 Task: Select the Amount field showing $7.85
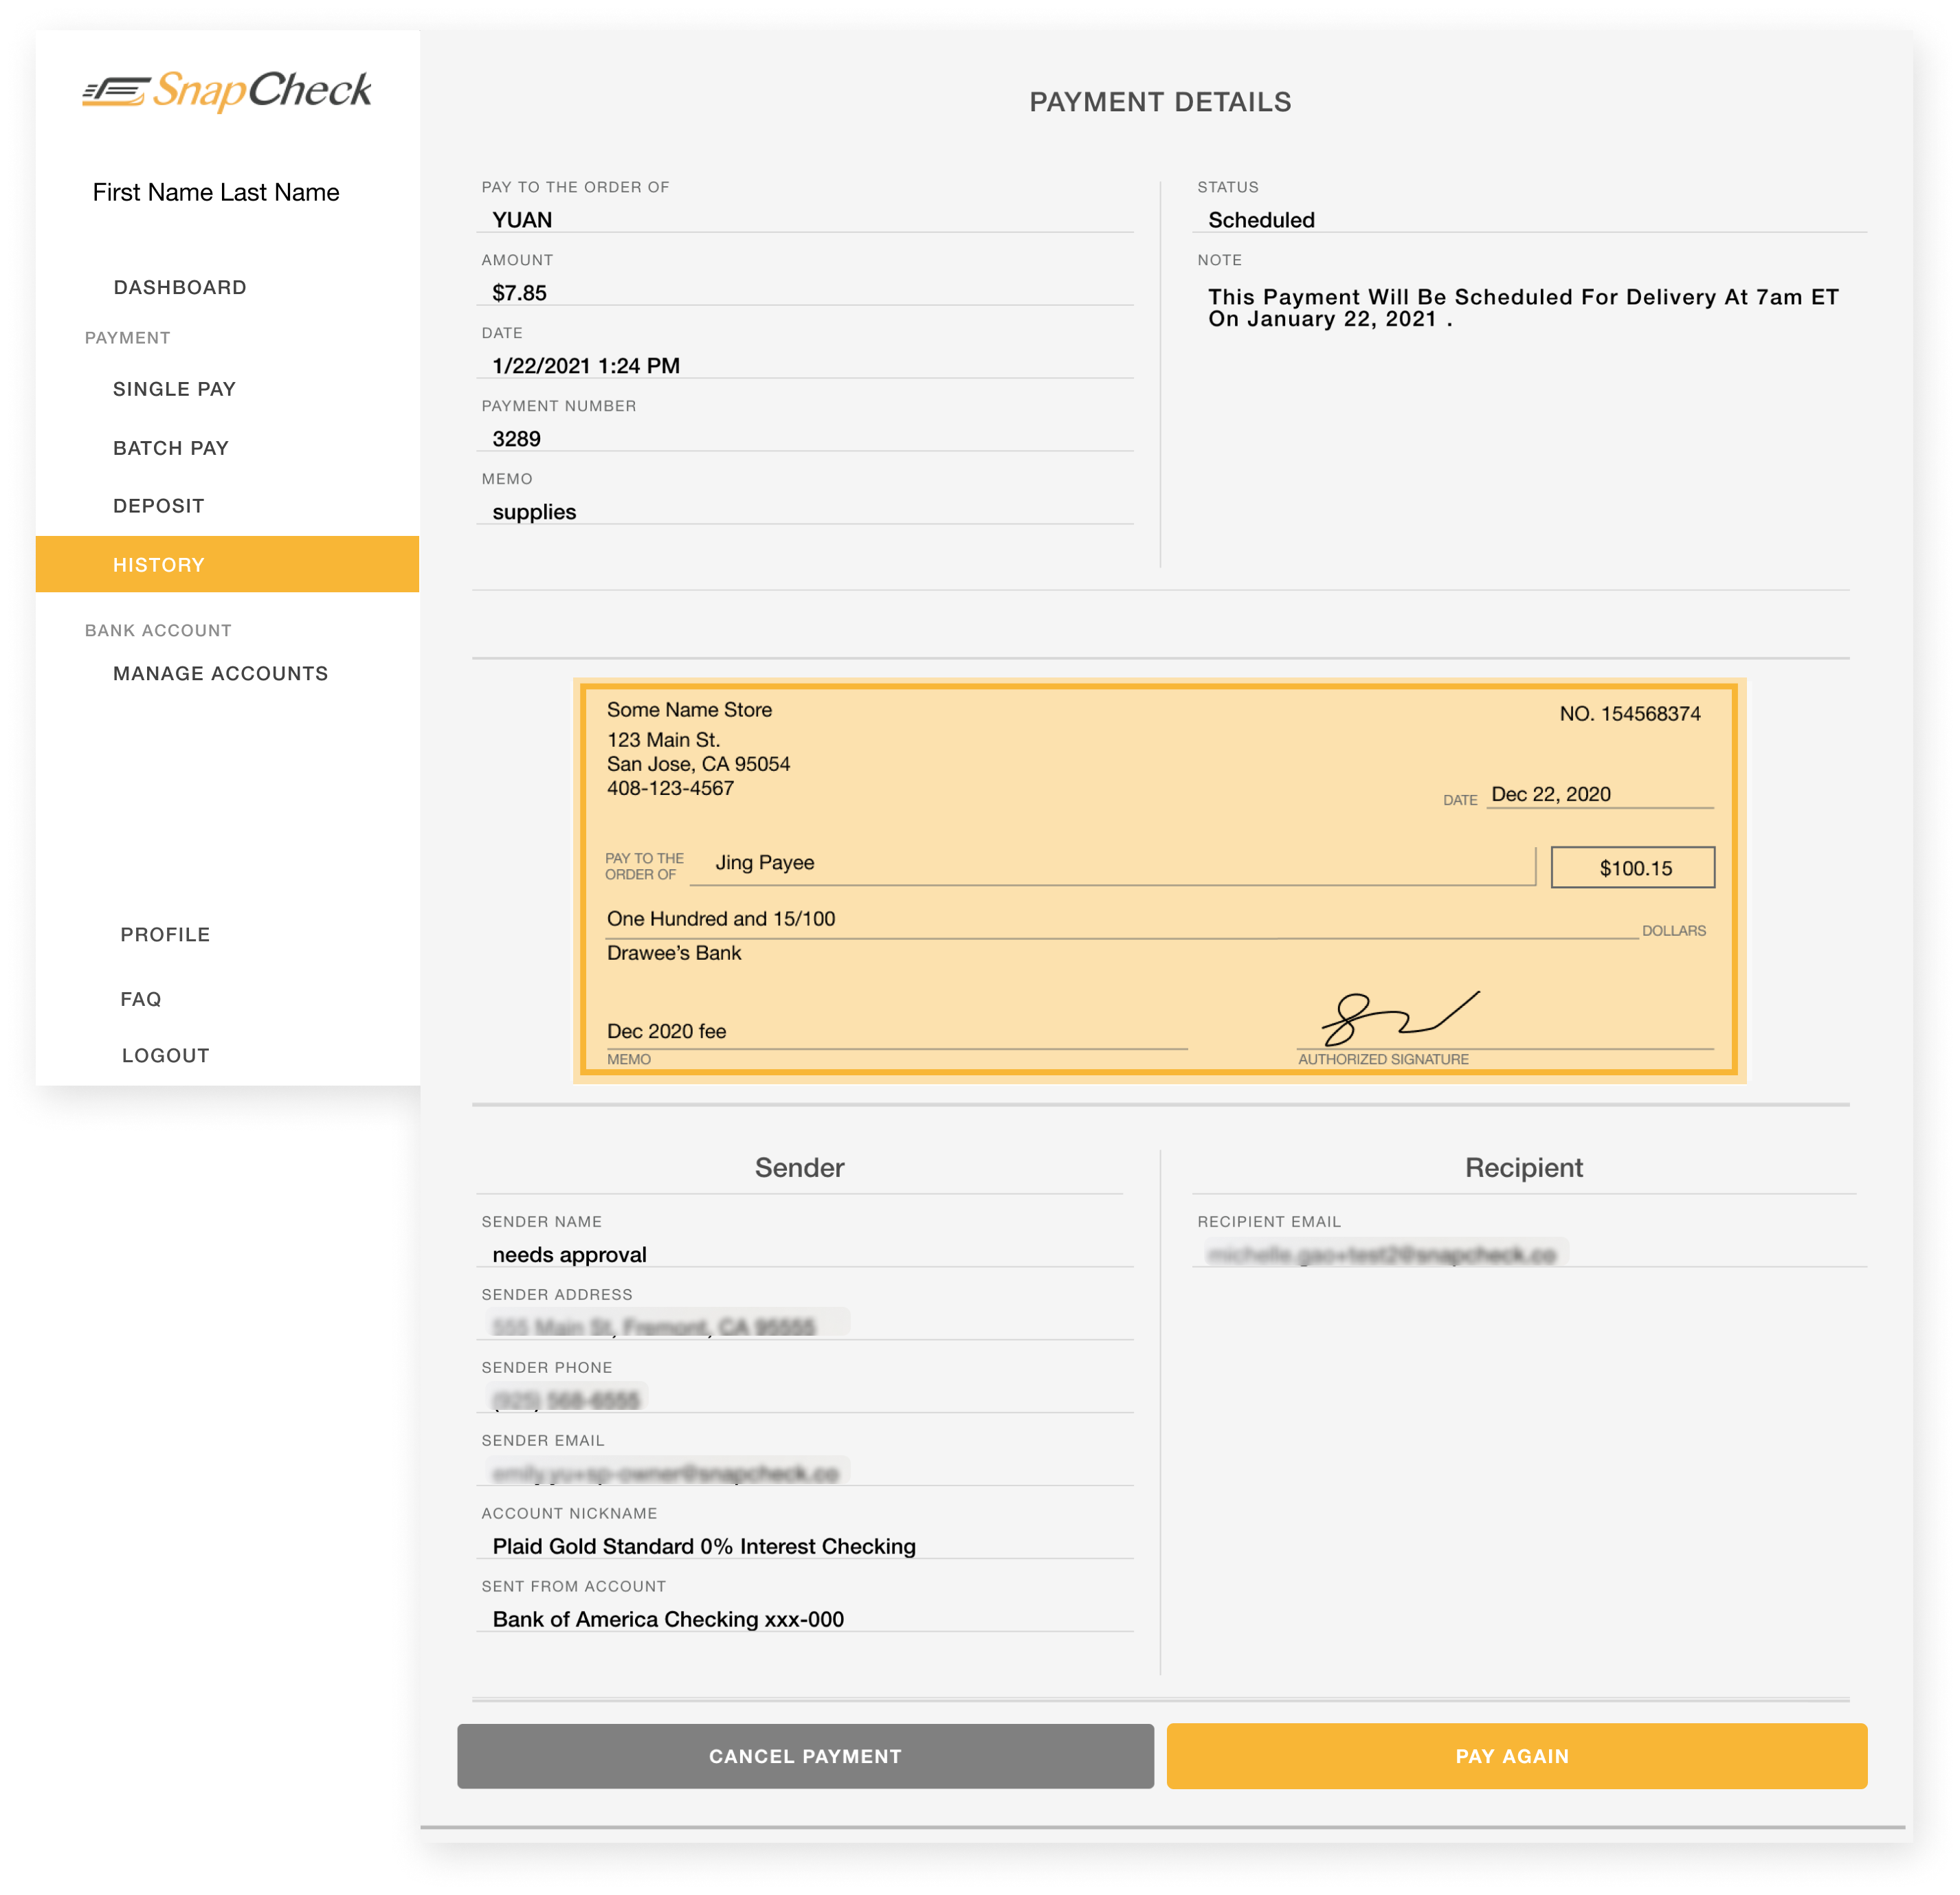tap(805, 293)
